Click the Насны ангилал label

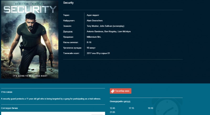pyautogui.click(x=71, y=42)
